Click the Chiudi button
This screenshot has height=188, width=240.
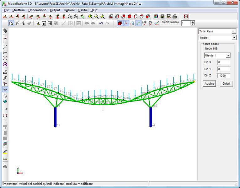click(226, 84)
